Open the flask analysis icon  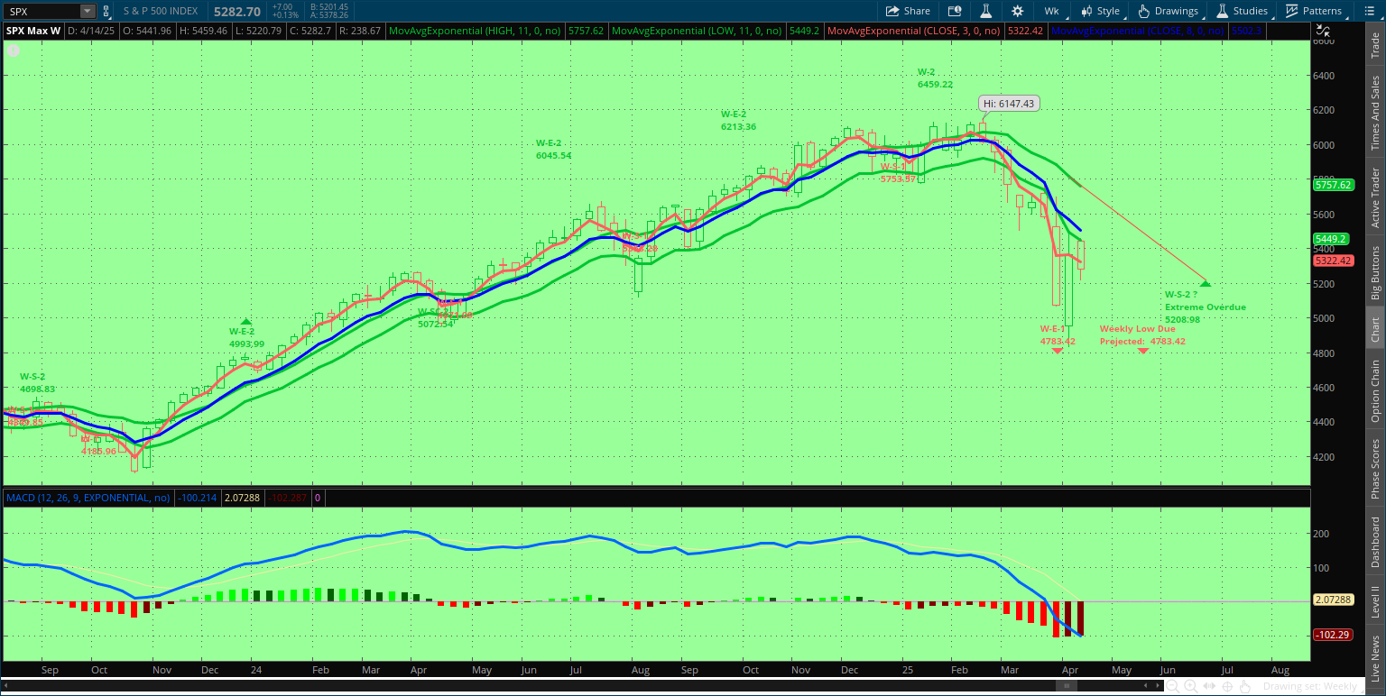coord(986,11)
